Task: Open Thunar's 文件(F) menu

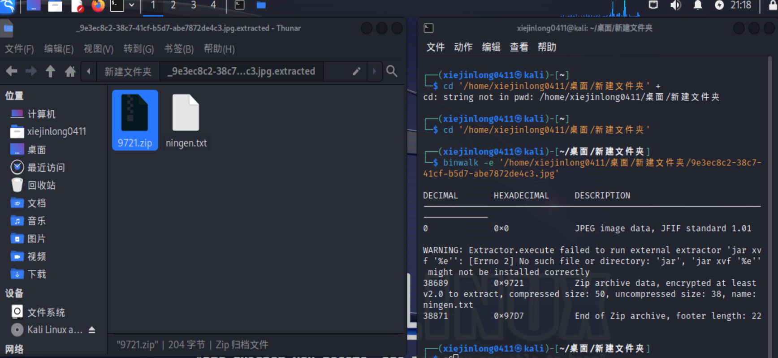Action: (x=19, y=49)
